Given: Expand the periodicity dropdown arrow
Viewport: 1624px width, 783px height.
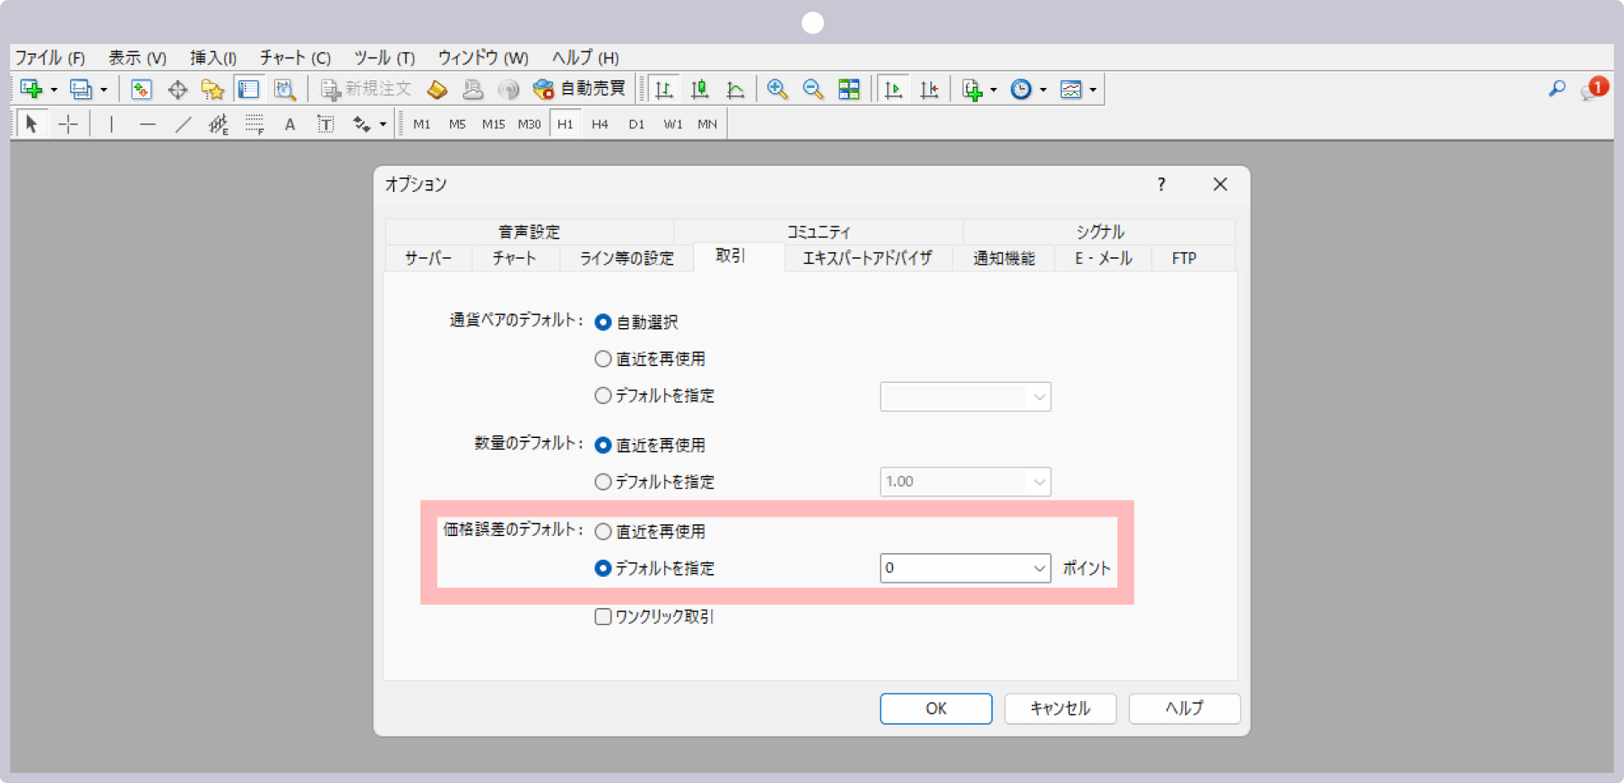Looking at the screenshot, I should click(x=1043, y=90).
